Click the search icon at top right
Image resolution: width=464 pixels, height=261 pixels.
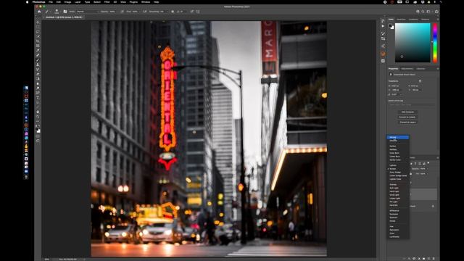[x=423, y=12]
